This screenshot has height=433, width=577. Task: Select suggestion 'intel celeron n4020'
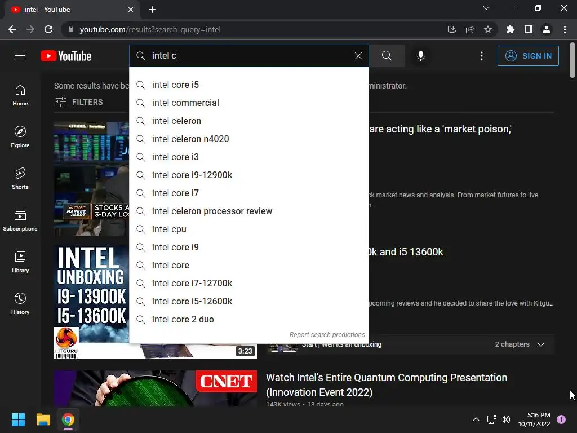248,139
